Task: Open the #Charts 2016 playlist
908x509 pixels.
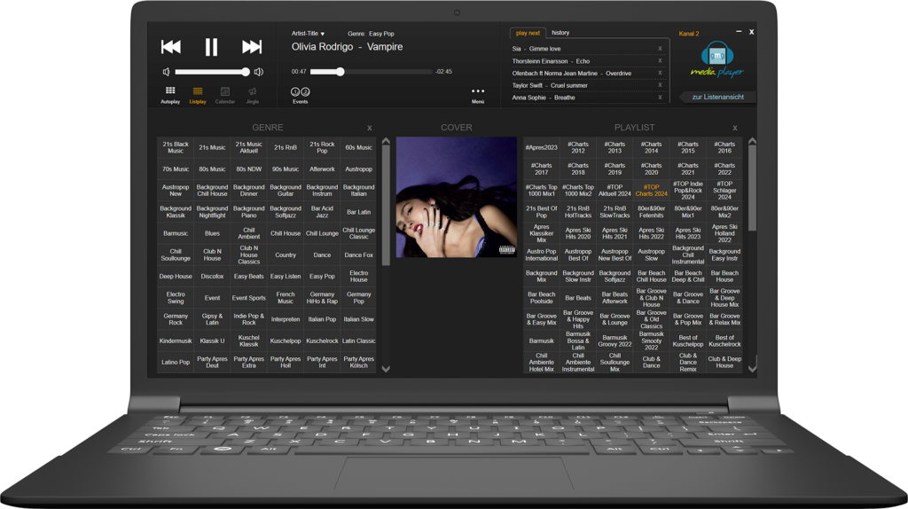Action: 724,148
